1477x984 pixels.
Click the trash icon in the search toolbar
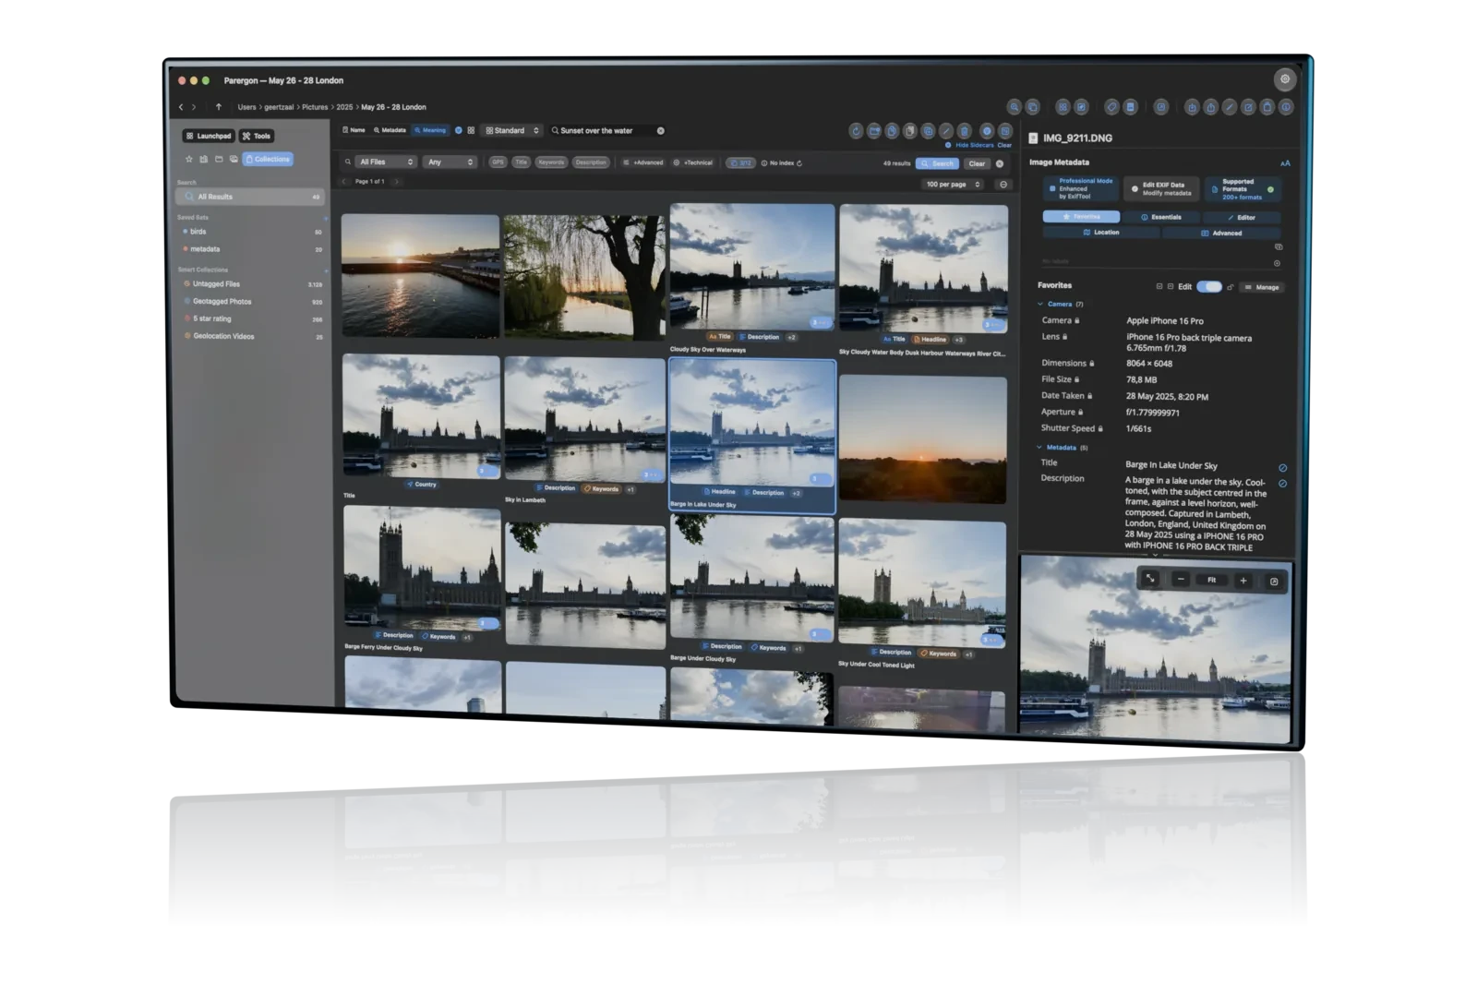[x=964, y=131]
